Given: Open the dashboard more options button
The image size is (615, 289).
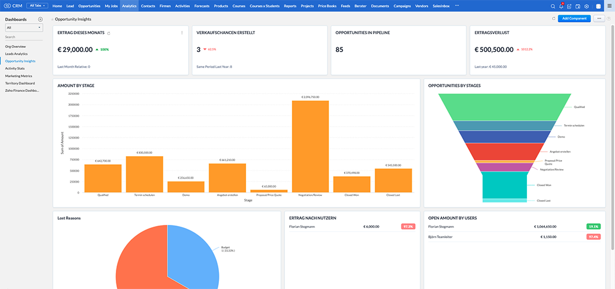Looking at the screenshot, I should pyautogui.click(x=599, y=18).
